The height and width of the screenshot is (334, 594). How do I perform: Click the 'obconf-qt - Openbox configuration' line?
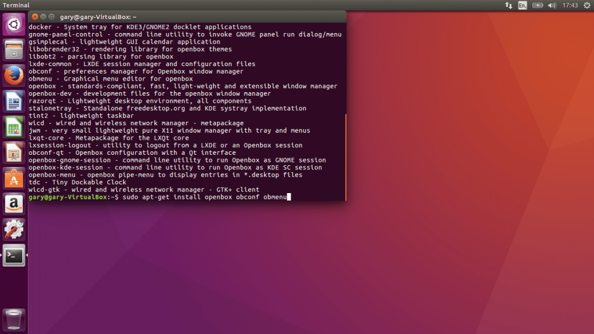[x=132, y=153]
